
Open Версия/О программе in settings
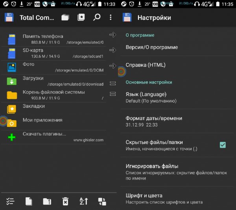coord(177,47)
